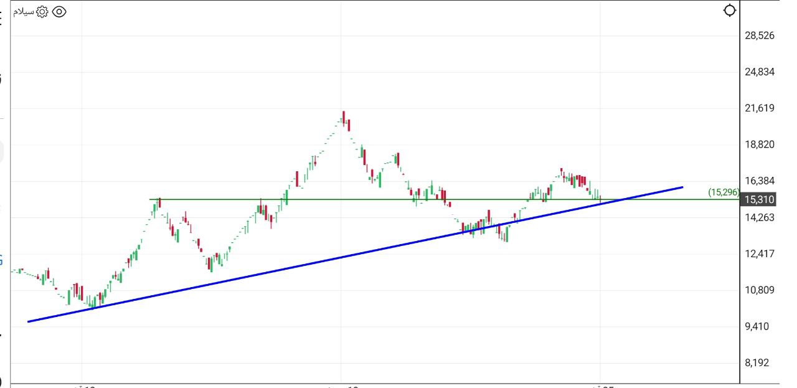Click the bottom time axis of the chart
This screenshot has width=797, height=388.
click(374, 384)
